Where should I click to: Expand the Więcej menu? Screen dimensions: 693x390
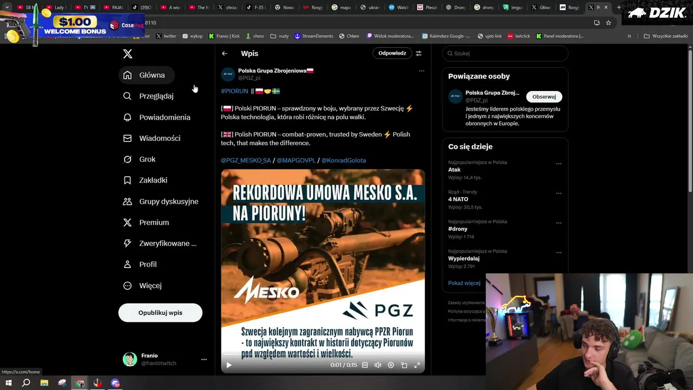(142, 285)
